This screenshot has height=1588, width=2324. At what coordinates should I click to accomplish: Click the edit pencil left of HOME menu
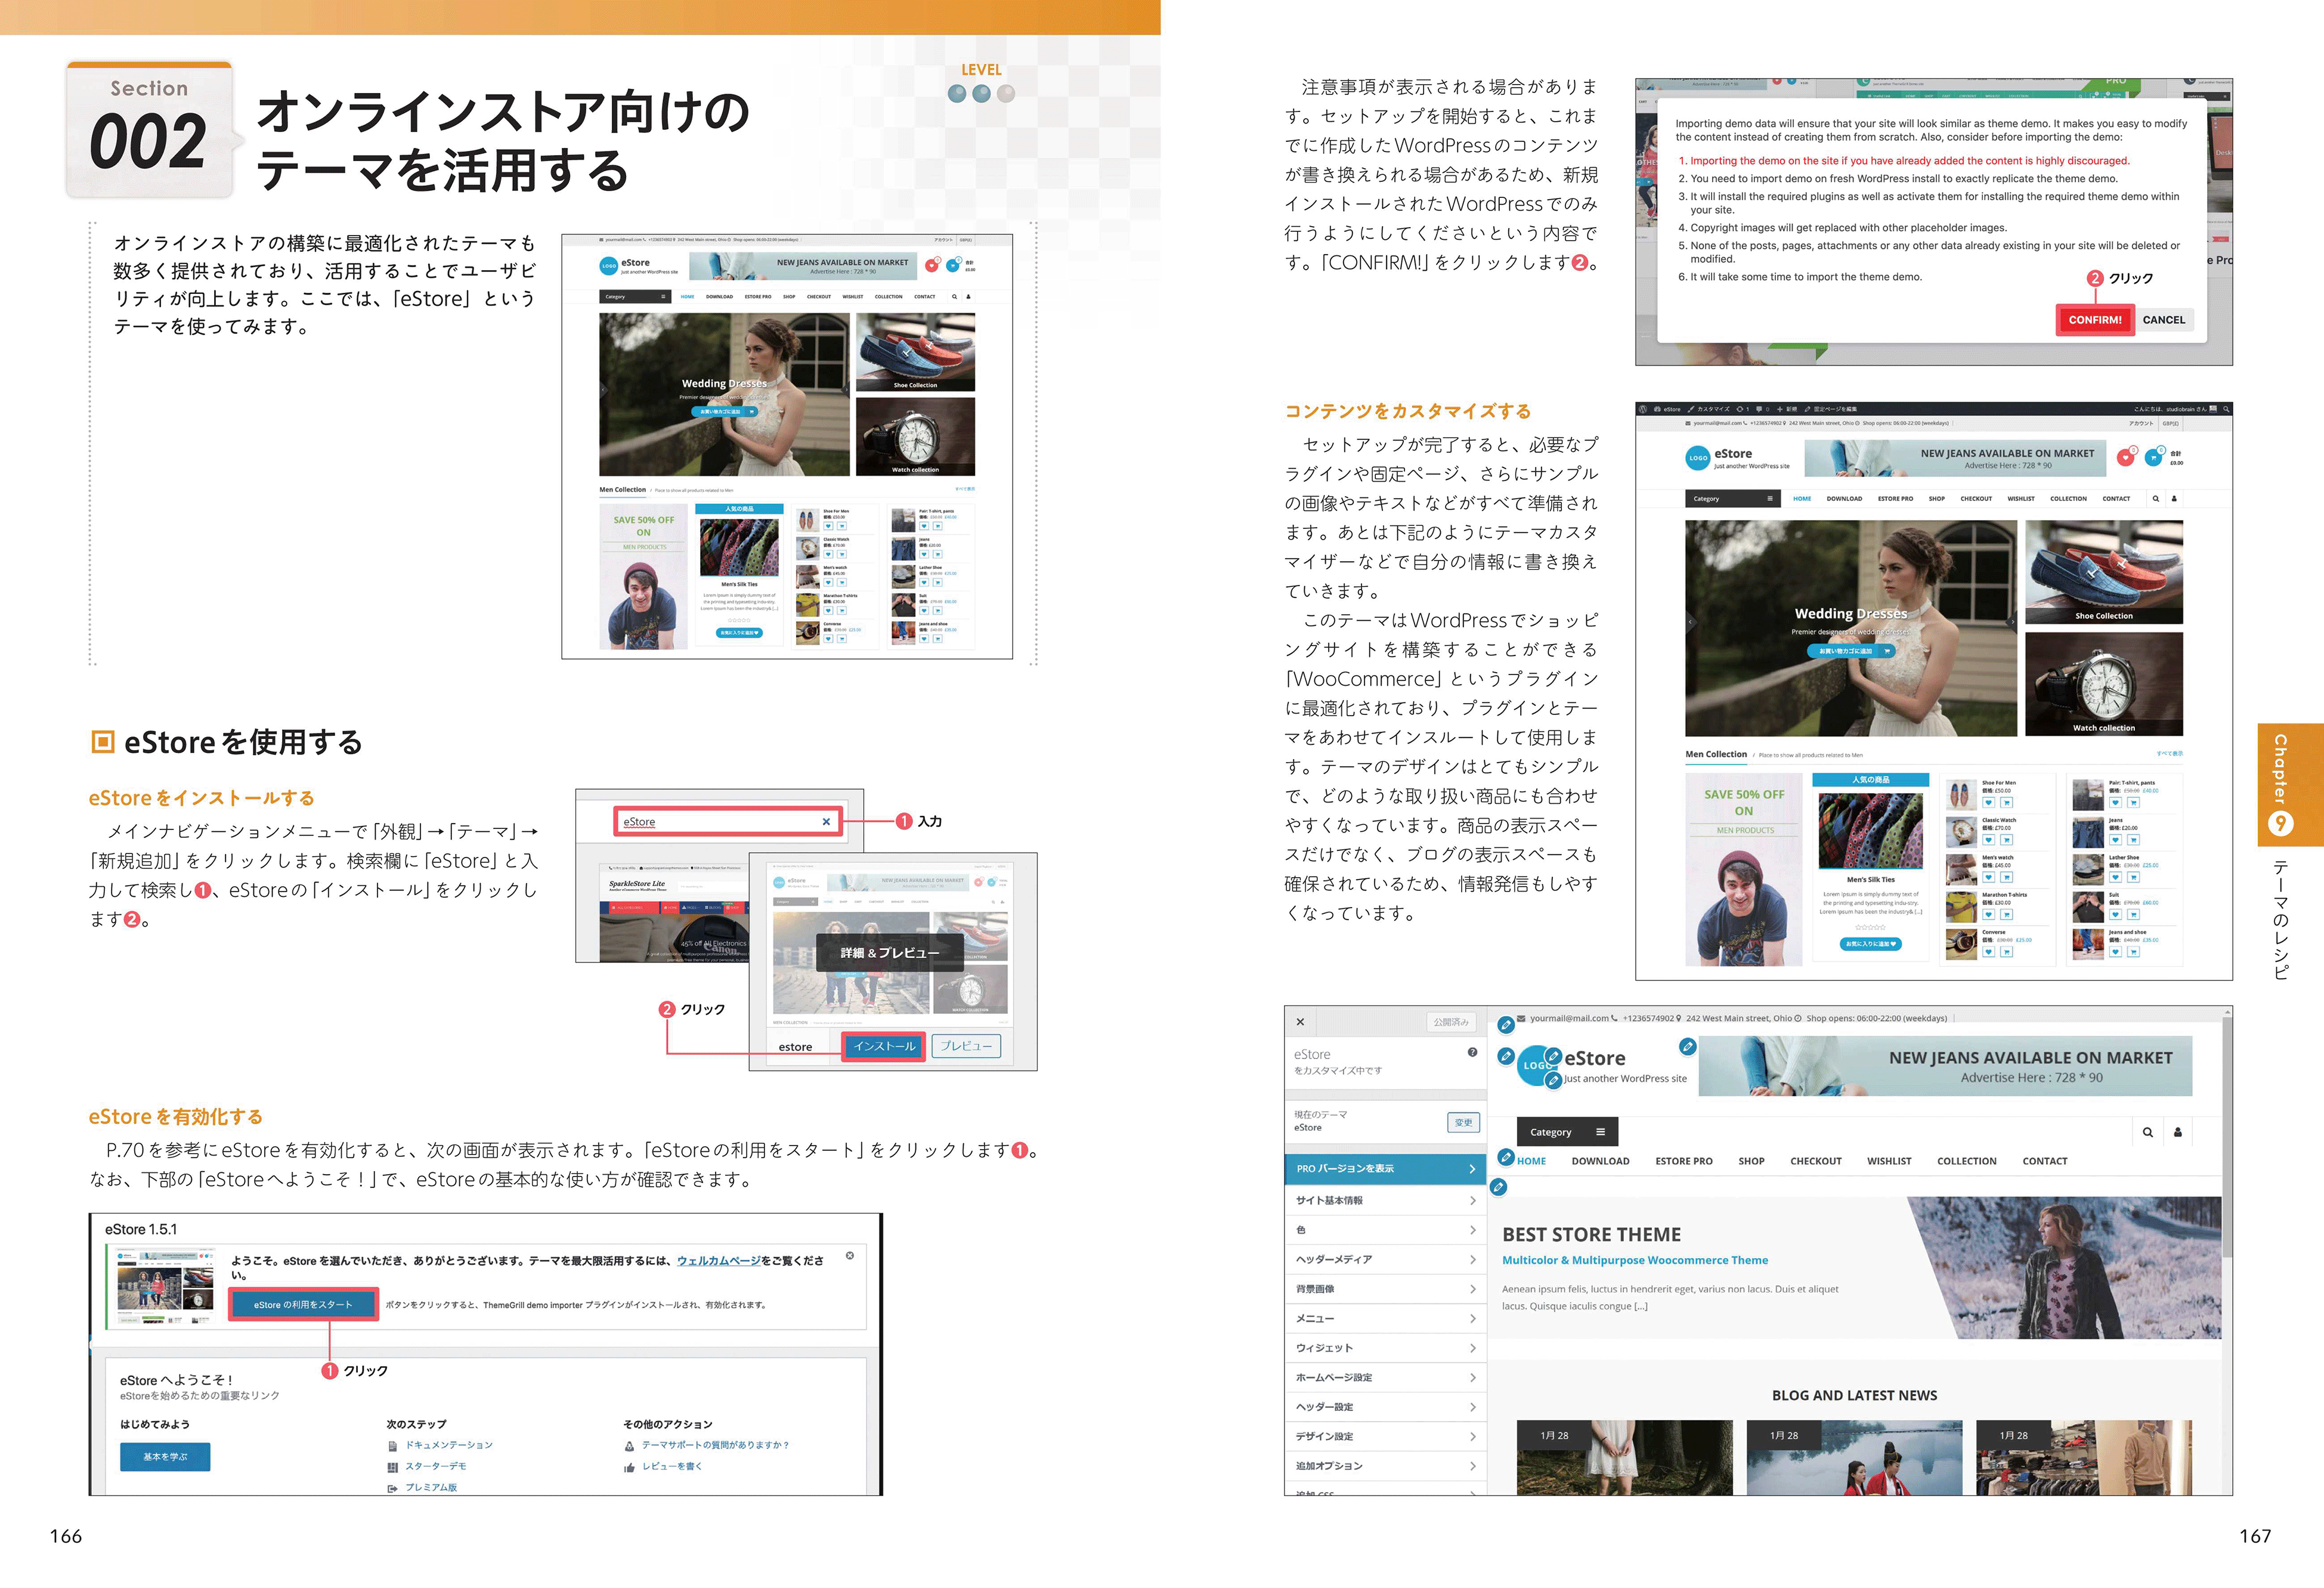coord(1506,1157)
